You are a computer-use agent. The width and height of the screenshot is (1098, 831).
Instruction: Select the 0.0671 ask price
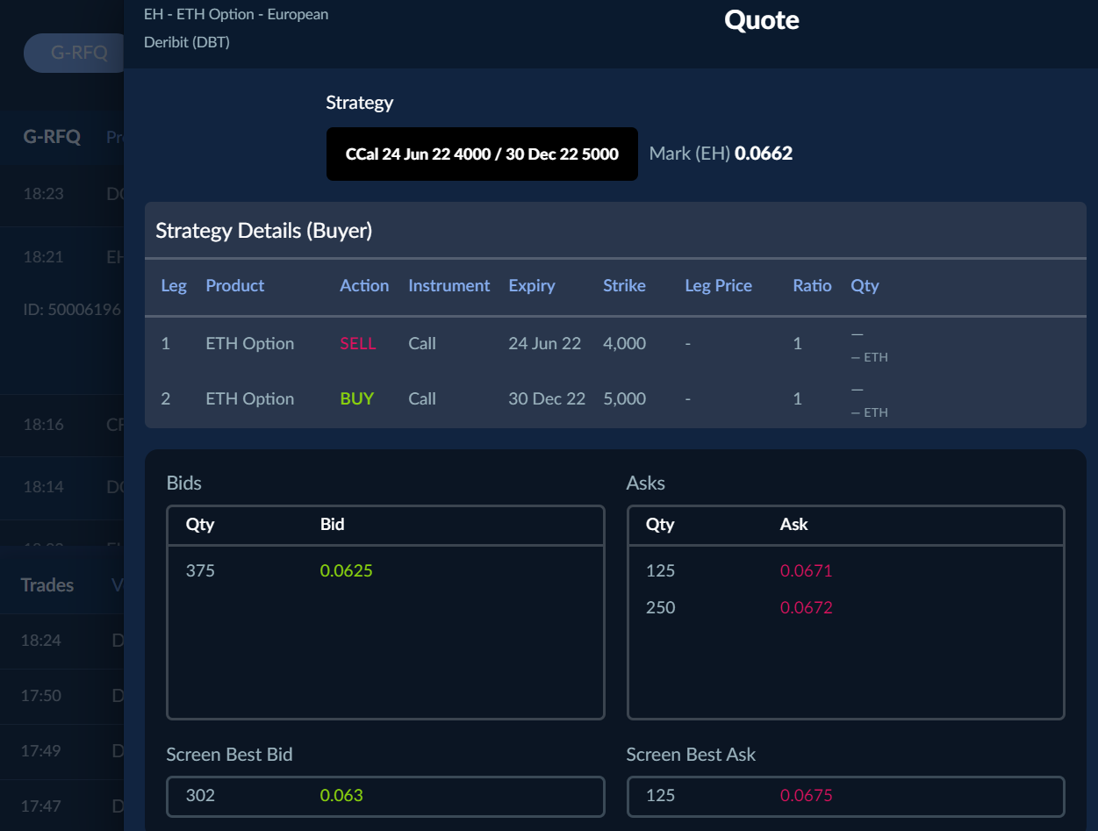(806, 571)
